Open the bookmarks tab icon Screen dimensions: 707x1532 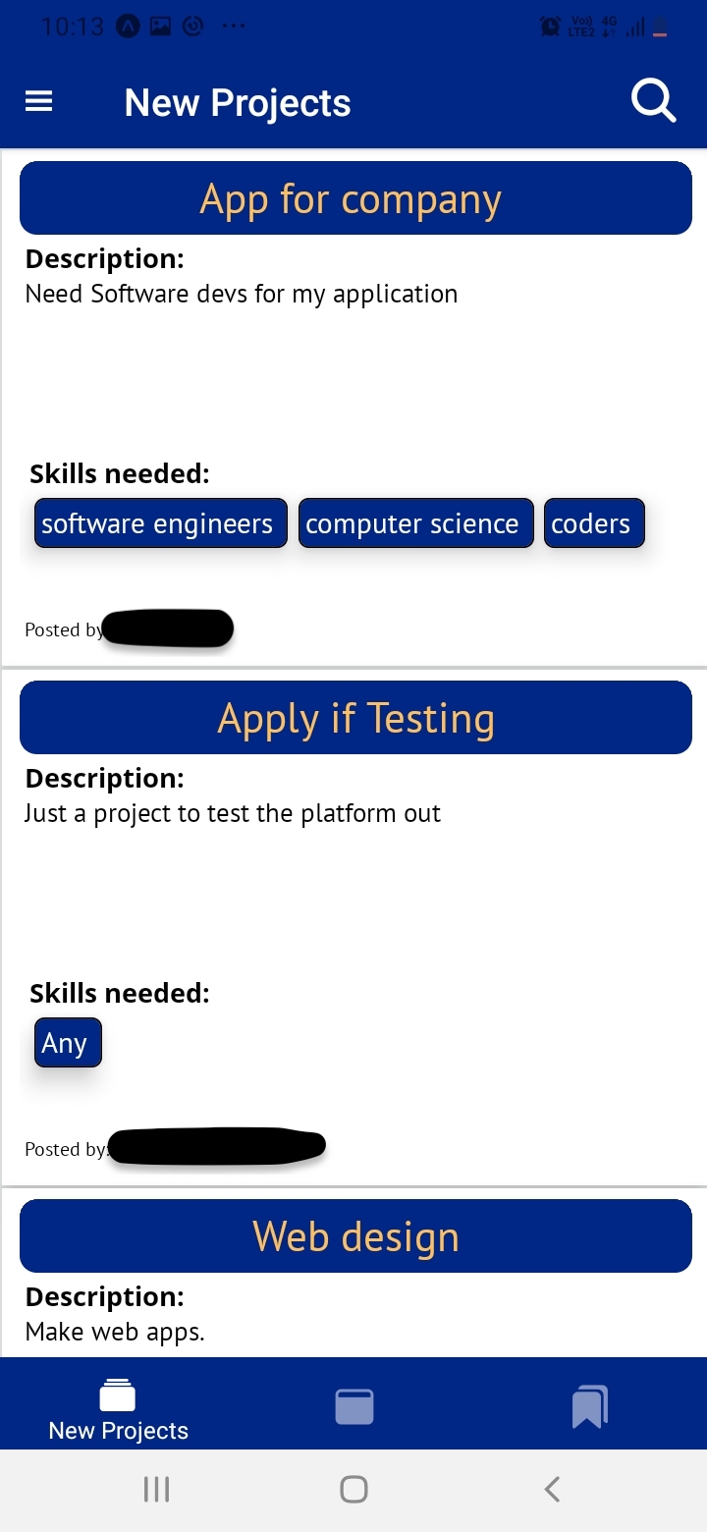(590, 1406)
